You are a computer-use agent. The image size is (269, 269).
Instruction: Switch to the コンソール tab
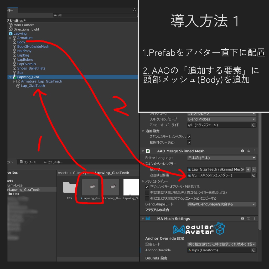point(28,162)
